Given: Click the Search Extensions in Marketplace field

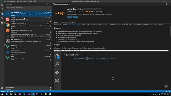Looking at the screenshot, I should pos(29,7).
